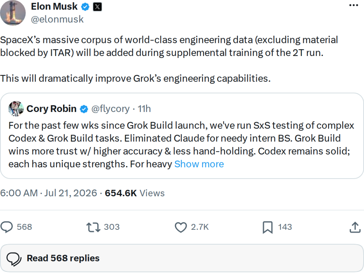Click the quoted post's 11h timestamp
Screen dimensions: 364x278
click(144, 109)
